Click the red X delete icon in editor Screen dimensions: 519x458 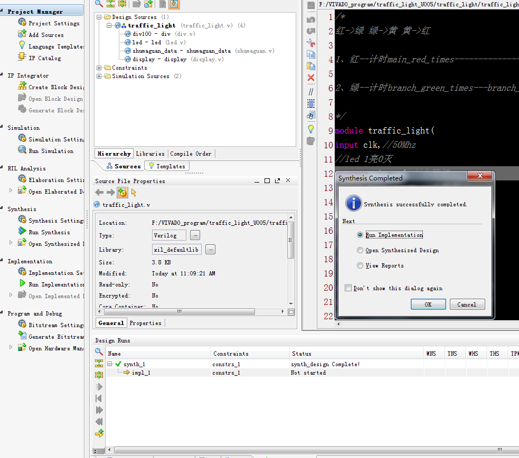coord(311,78)
